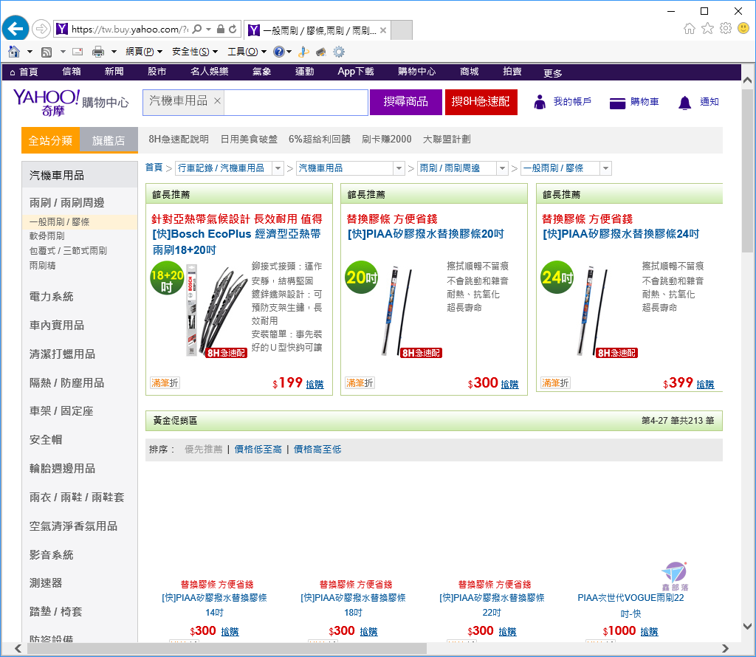Click 搶購 link for $199 Bosch wipers
The image size is (756, 657).
[x=315, y=384]
